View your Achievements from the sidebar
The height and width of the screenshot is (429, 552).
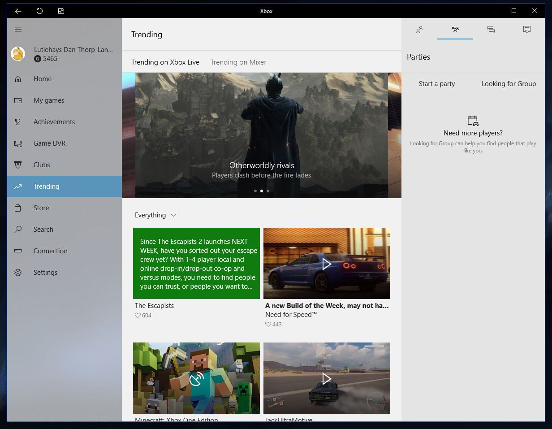coord(54,121)
